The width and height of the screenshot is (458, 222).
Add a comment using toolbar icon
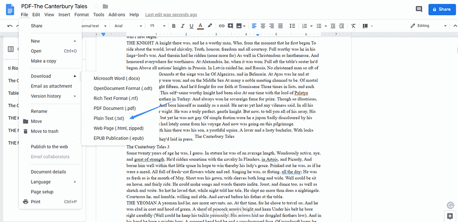[x=230, y=26]
